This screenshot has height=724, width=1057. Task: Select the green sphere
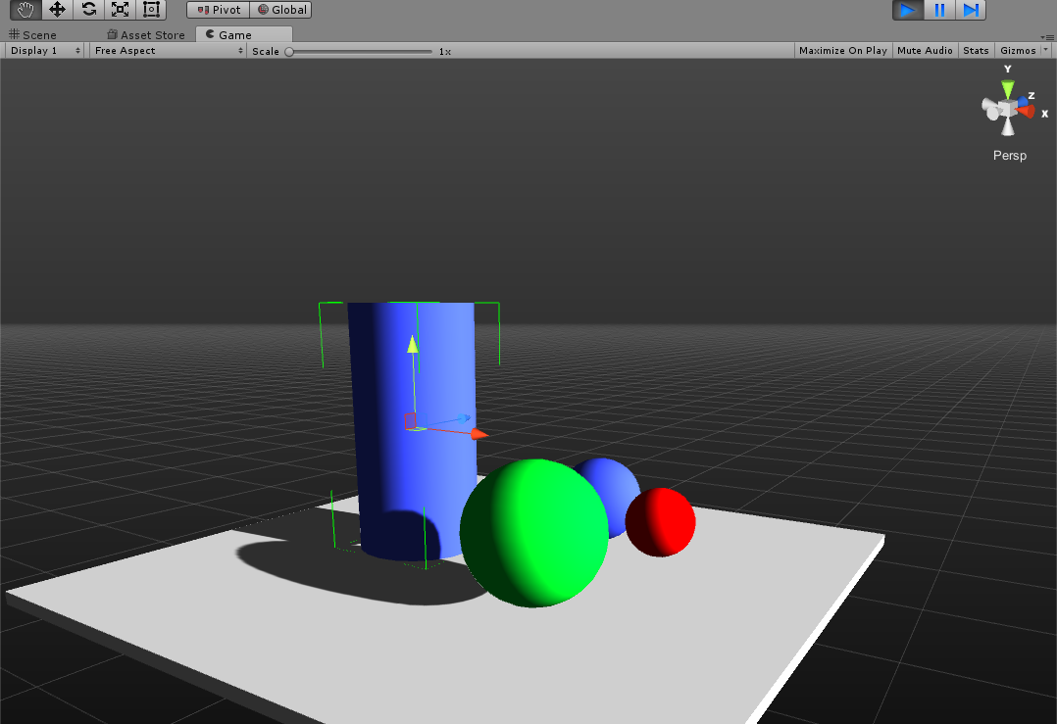click(x=533, y=533)
